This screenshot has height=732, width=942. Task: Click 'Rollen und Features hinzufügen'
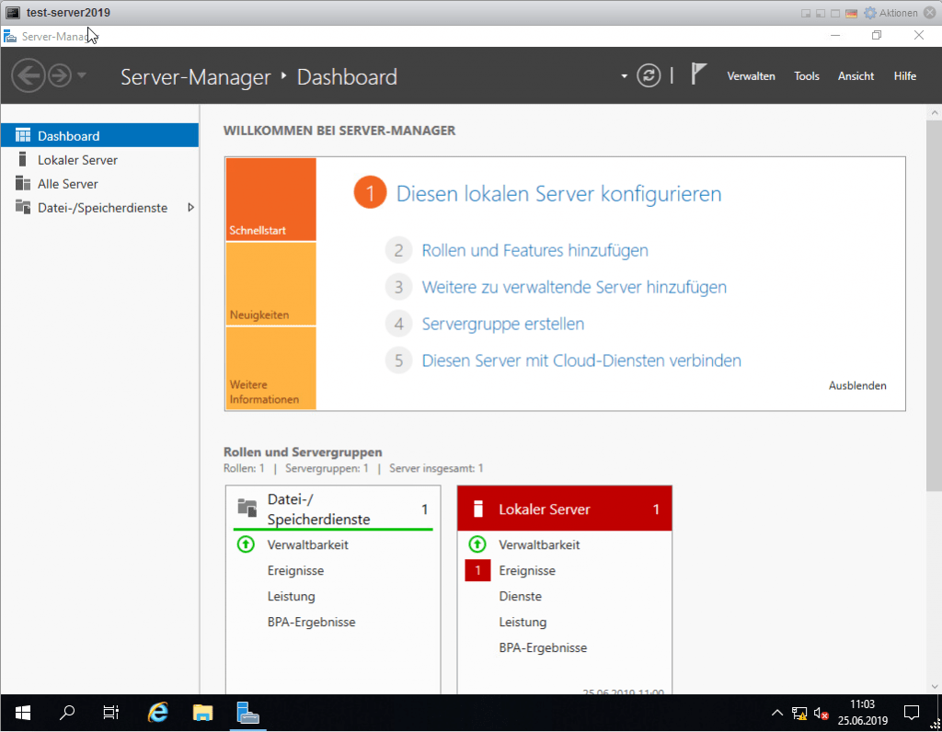534,250
